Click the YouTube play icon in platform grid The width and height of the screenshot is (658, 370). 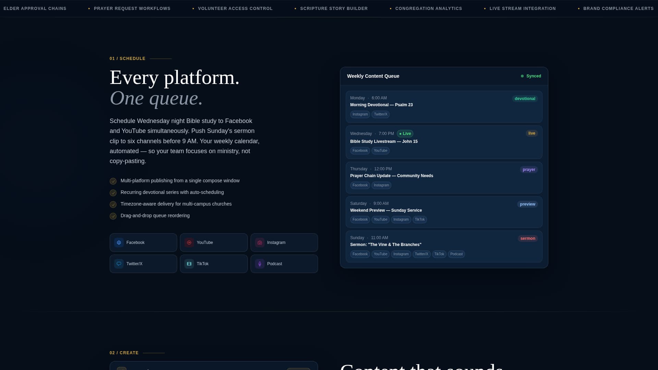[x=189, y=243]
